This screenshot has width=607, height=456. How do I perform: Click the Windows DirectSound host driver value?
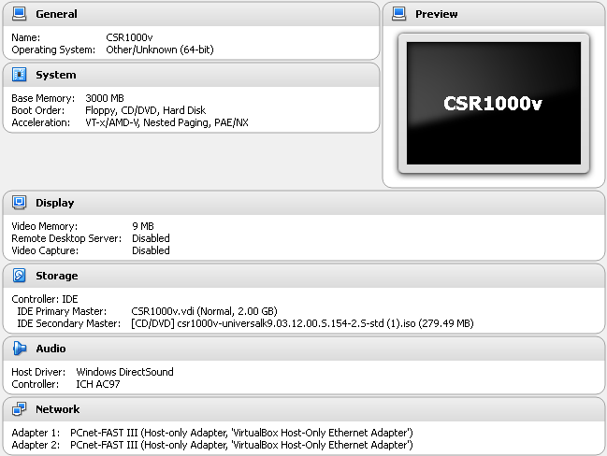click(x=124, y=372)
